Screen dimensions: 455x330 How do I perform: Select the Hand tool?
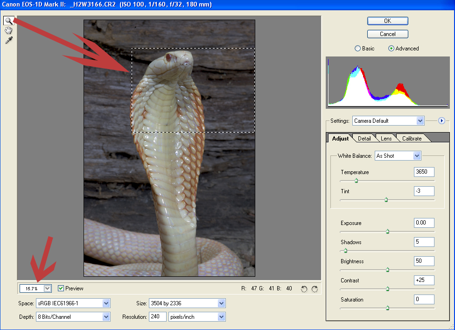(8, 30)
